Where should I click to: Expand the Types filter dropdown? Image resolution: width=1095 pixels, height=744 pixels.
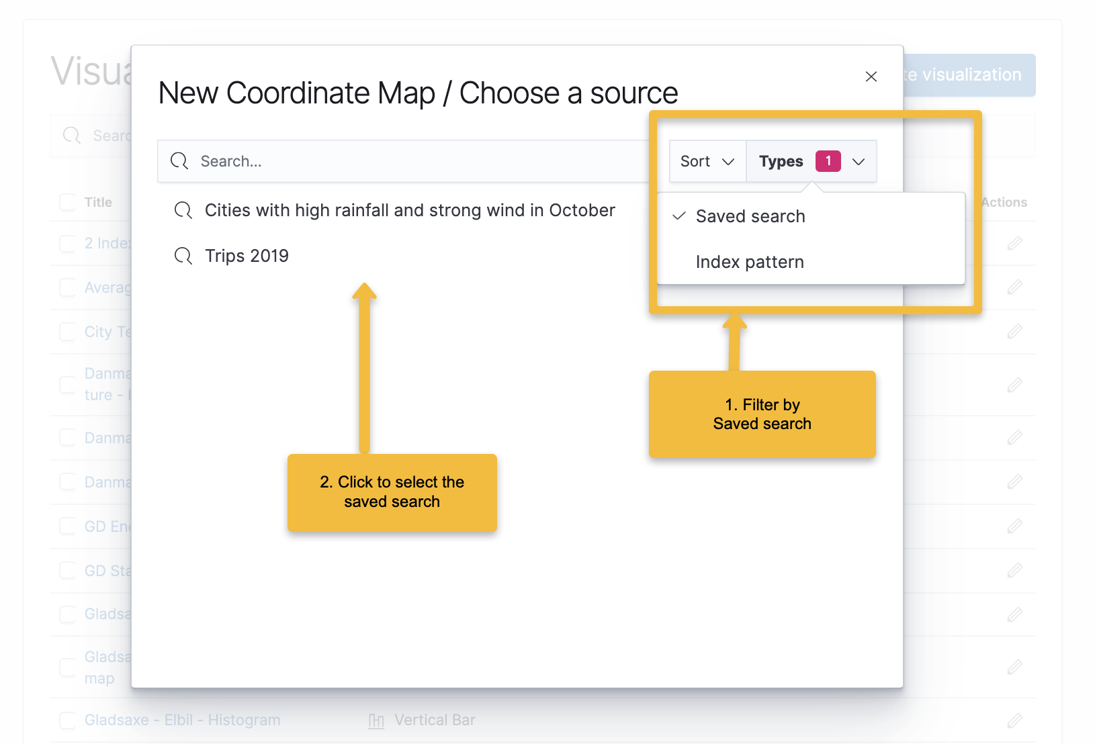point(812,161)
